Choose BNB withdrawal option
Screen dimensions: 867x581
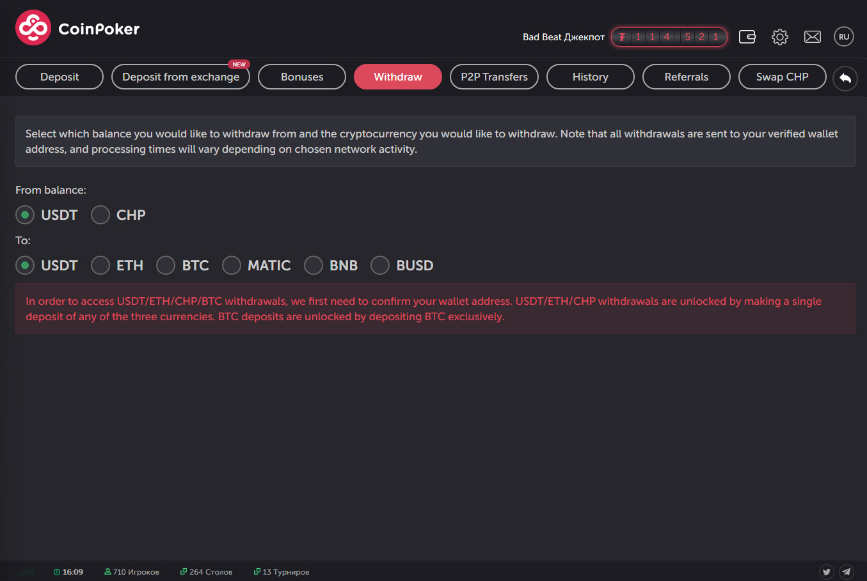[x=314, y=265]
